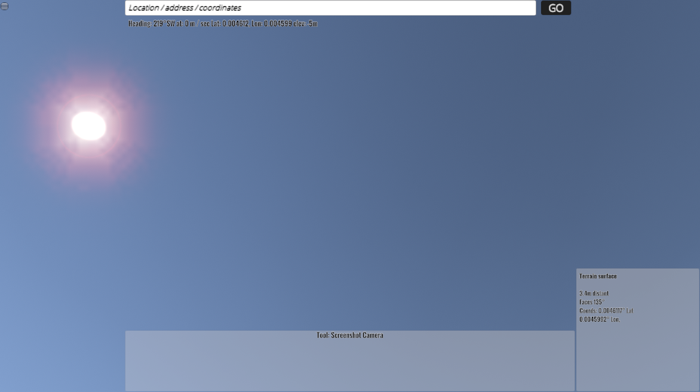Click the elev: -5m status readout

(x=306, y=24)
